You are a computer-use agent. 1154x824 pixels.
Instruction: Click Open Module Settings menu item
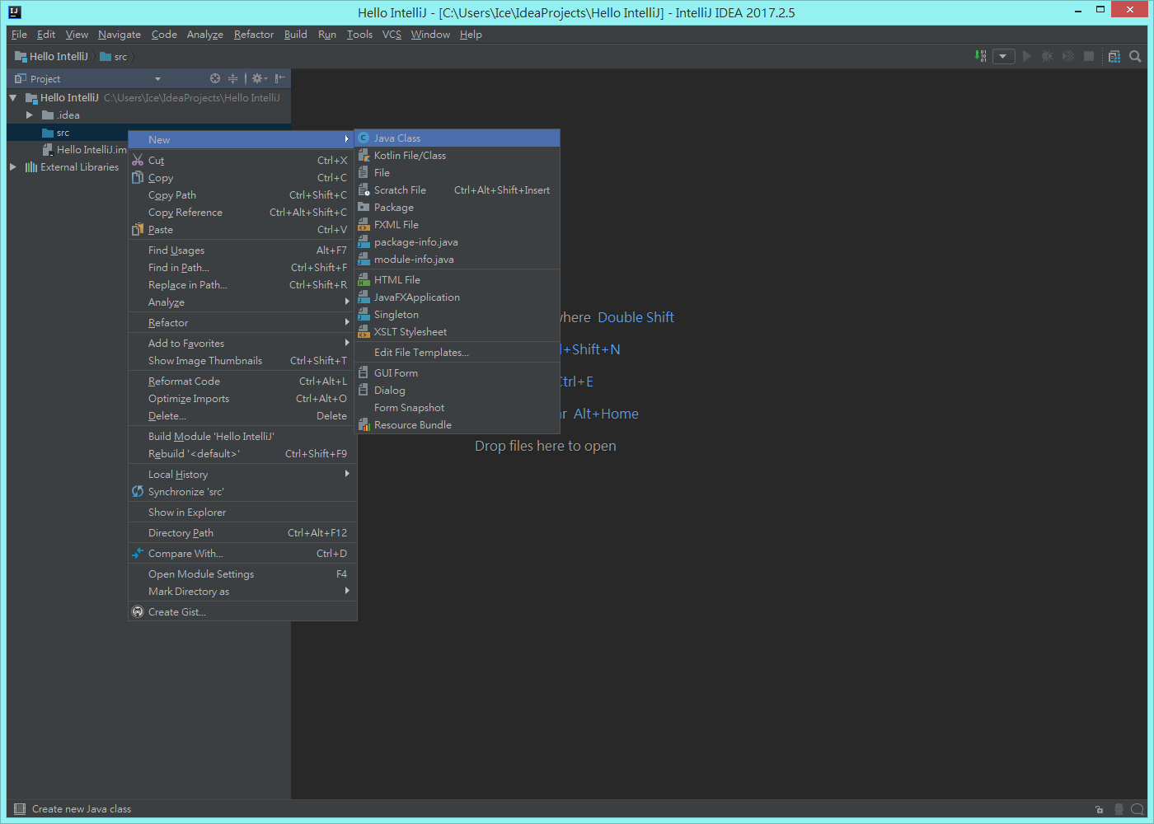point(242,574)
